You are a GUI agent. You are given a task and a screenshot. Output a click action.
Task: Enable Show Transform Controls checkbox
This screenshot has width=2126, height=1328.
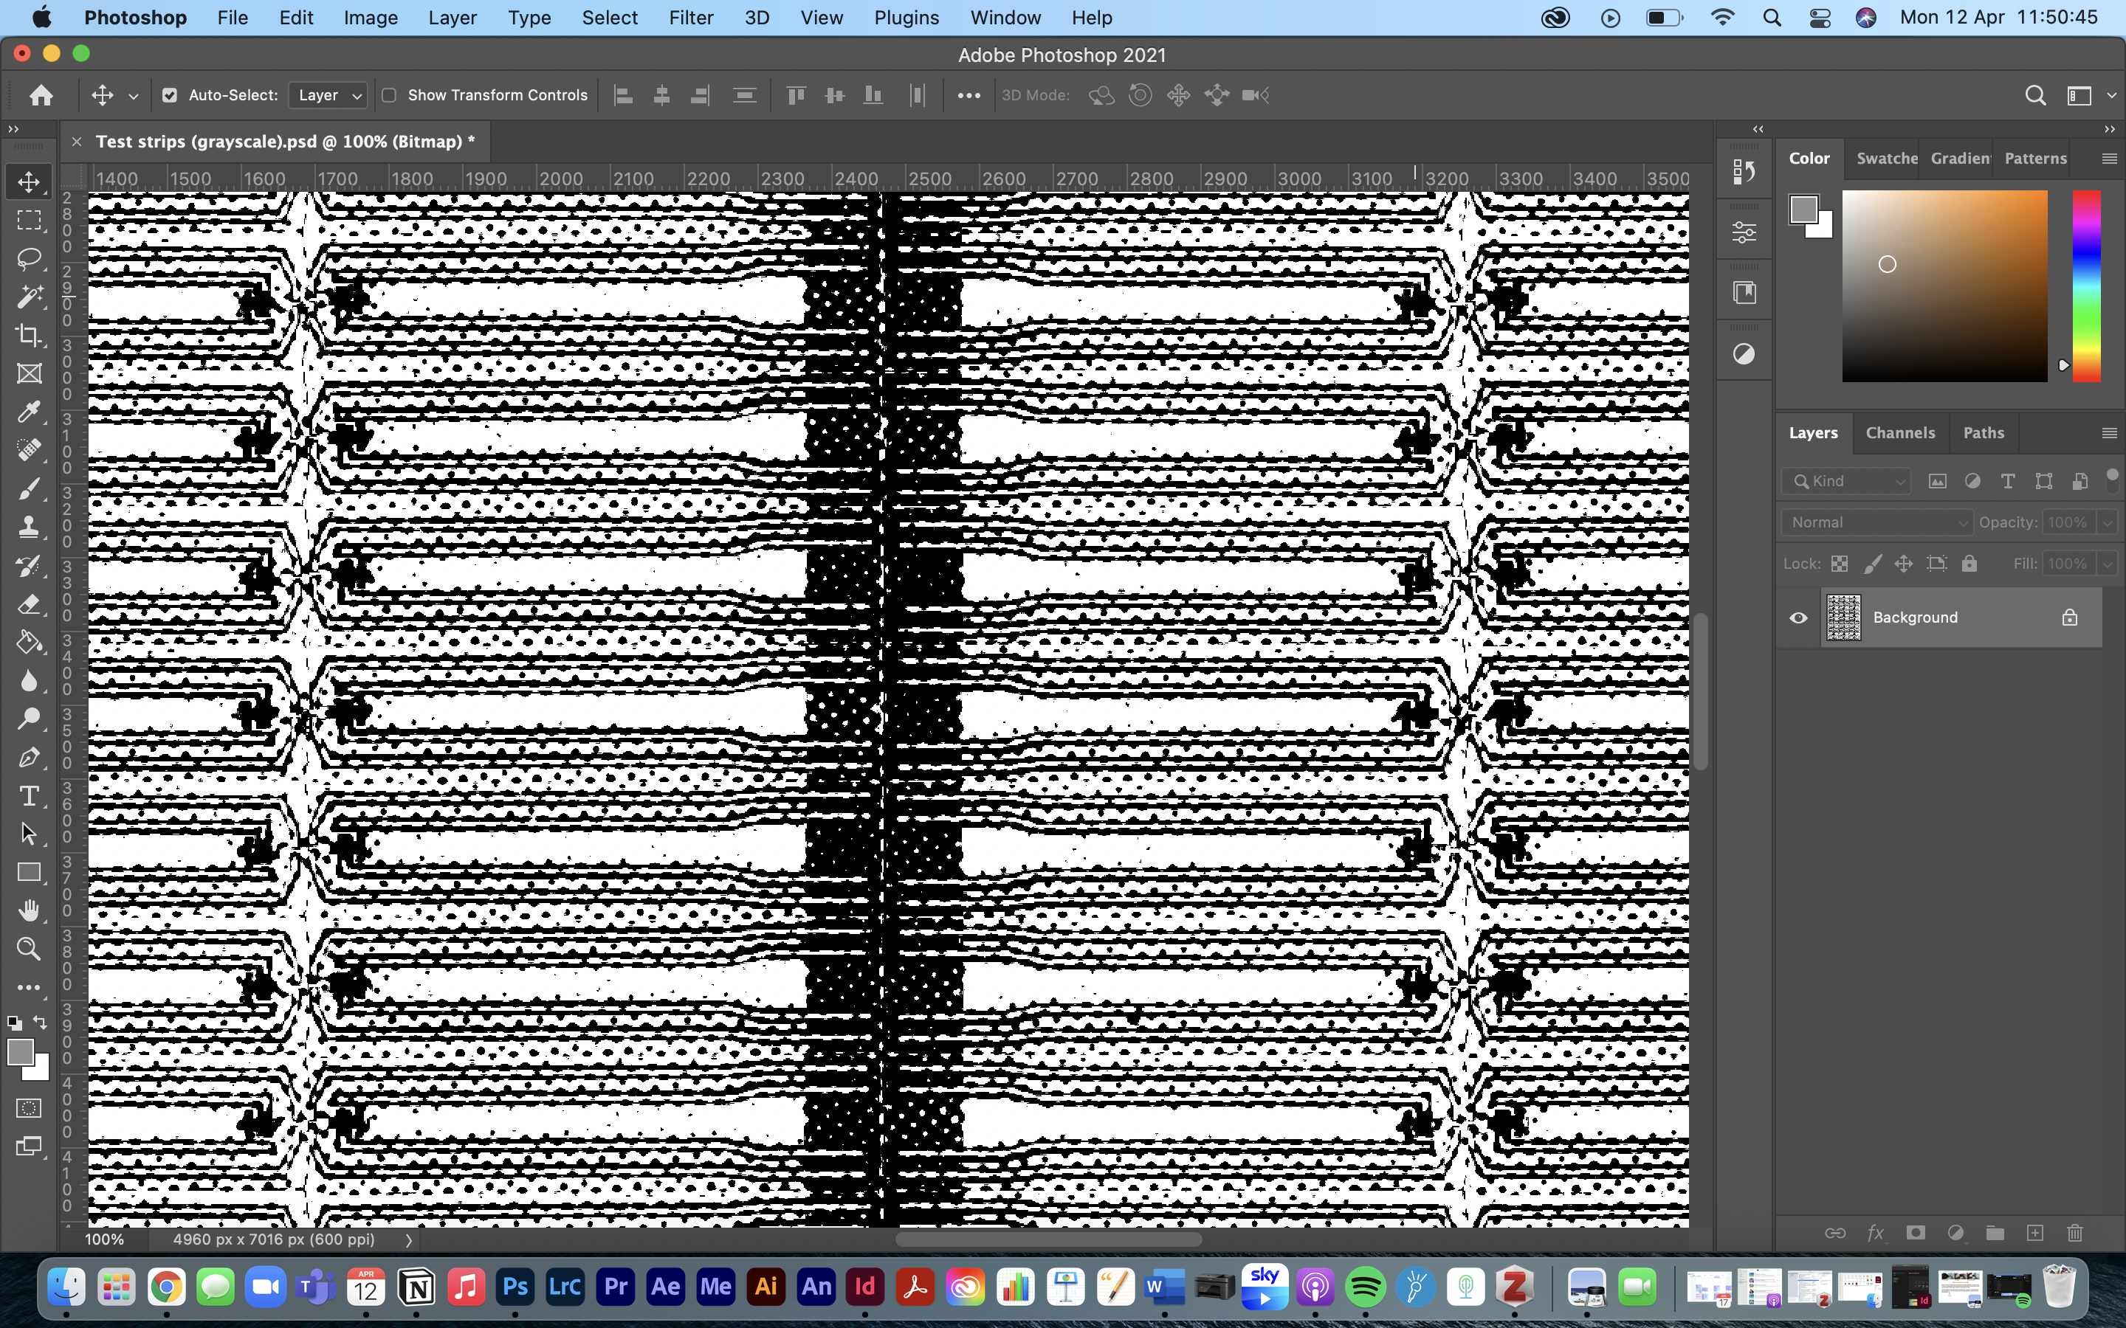389,95
